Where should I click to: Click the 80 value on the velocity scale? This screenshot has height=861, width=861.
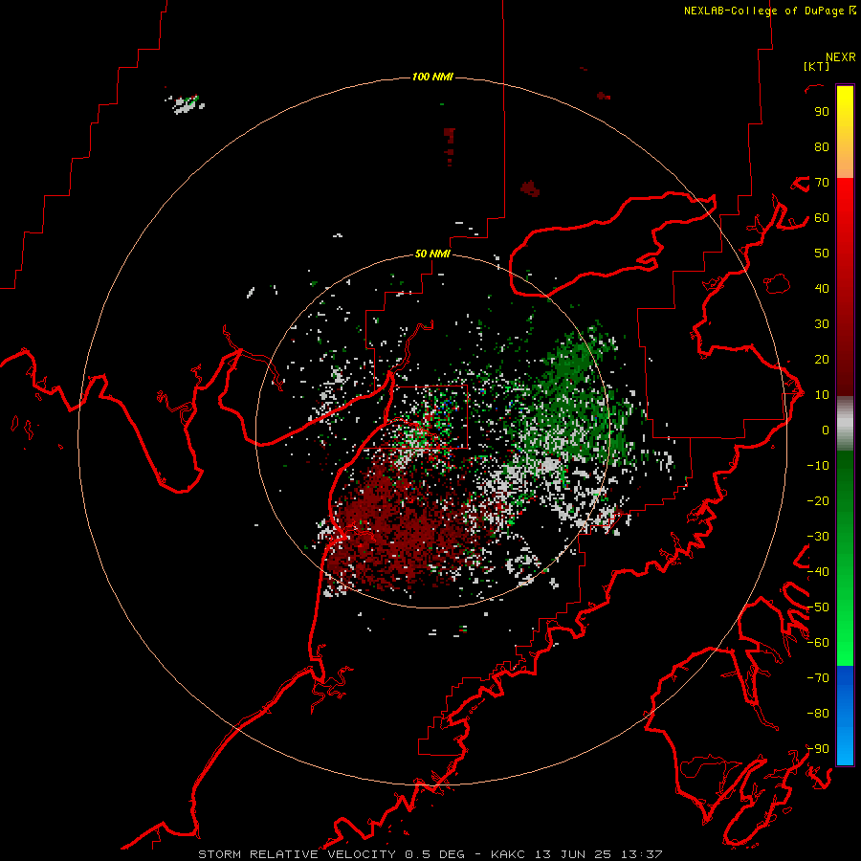point(822,147)
